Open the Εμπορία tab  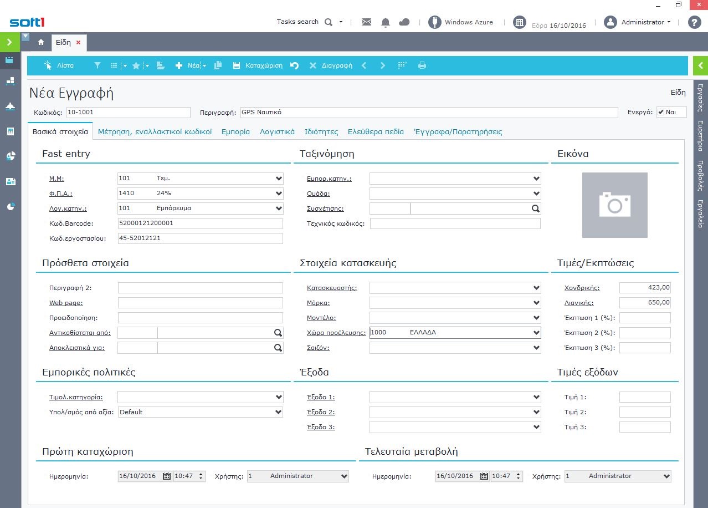coord(235,132)
